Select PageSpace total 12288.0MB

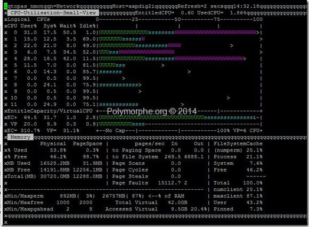87,176
